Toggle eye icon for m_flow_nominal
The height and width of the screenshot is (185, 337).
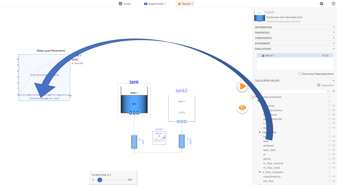334,163
